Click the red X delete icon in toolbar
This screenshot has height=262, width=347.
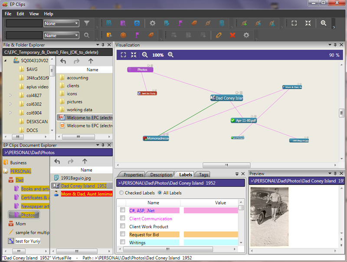[233, 35]
